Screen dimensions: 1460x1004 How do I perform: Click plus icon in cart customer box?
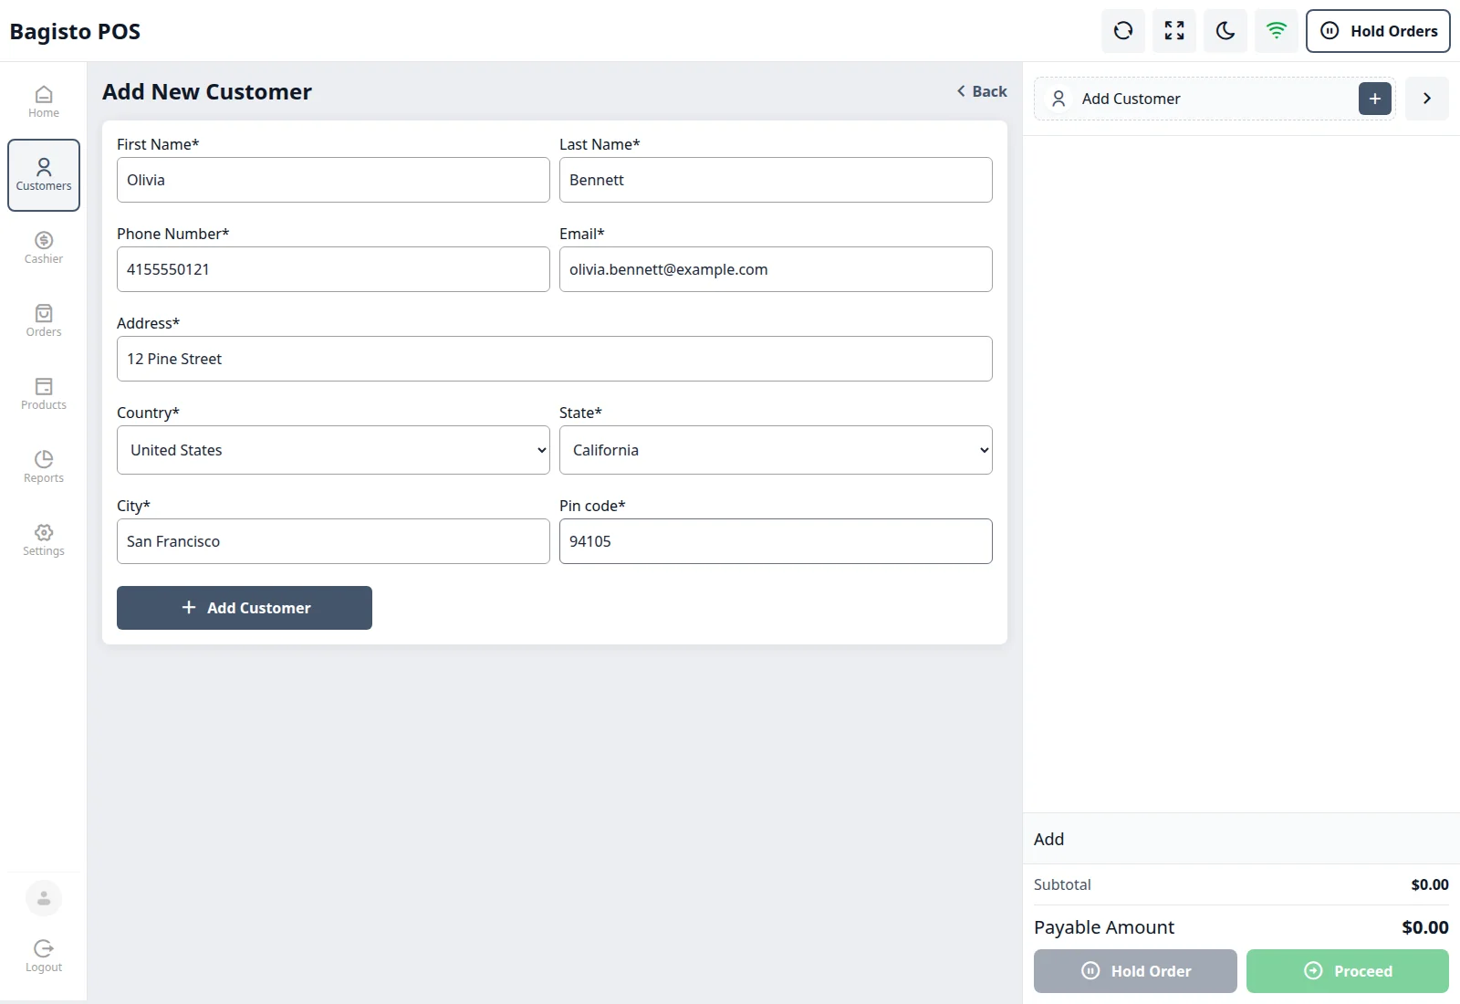tap(1375, 99)
